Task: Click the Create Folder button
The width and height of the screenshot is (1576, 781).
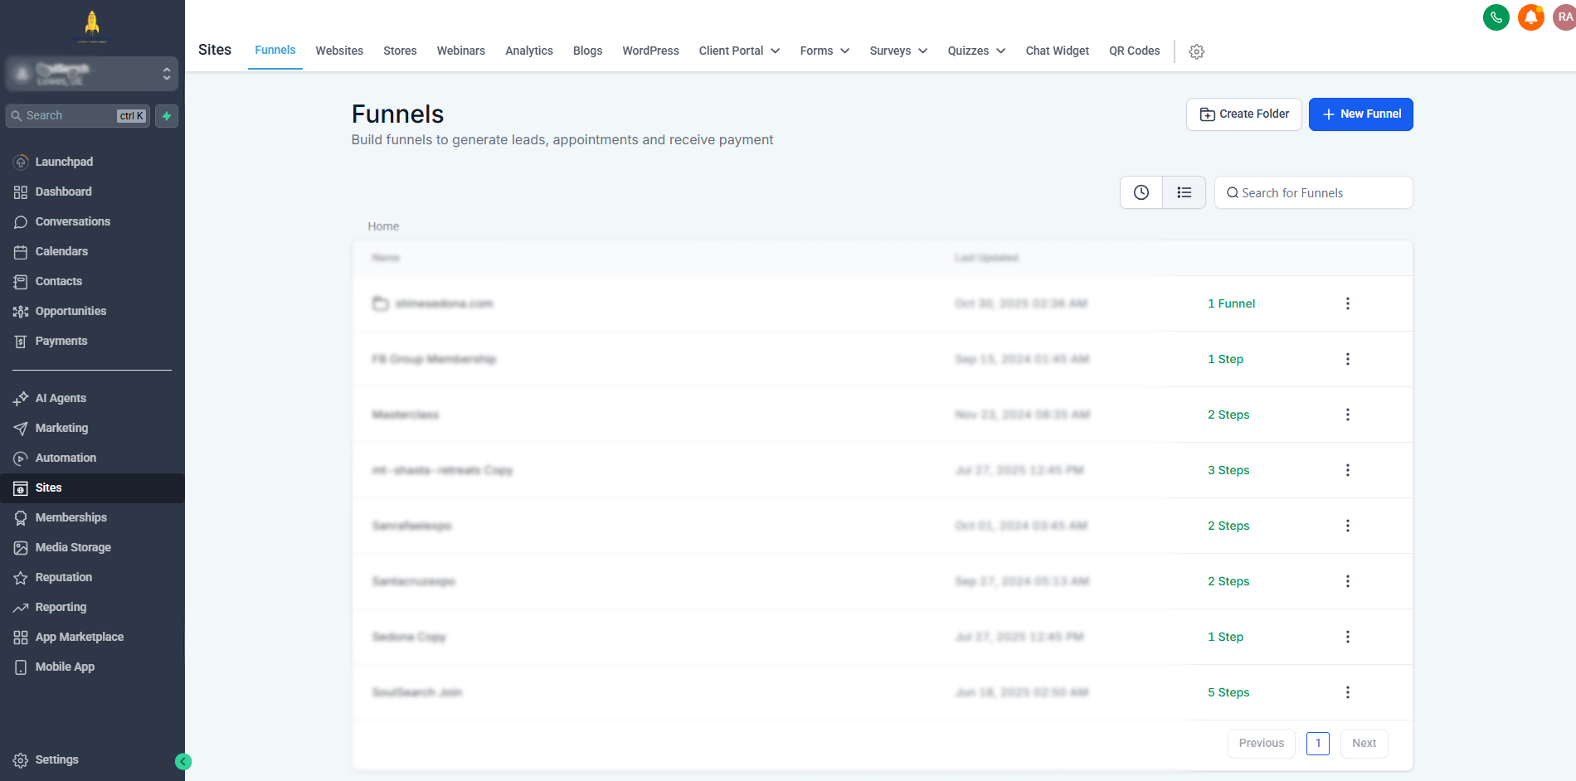Action: tap(1243, 114)
